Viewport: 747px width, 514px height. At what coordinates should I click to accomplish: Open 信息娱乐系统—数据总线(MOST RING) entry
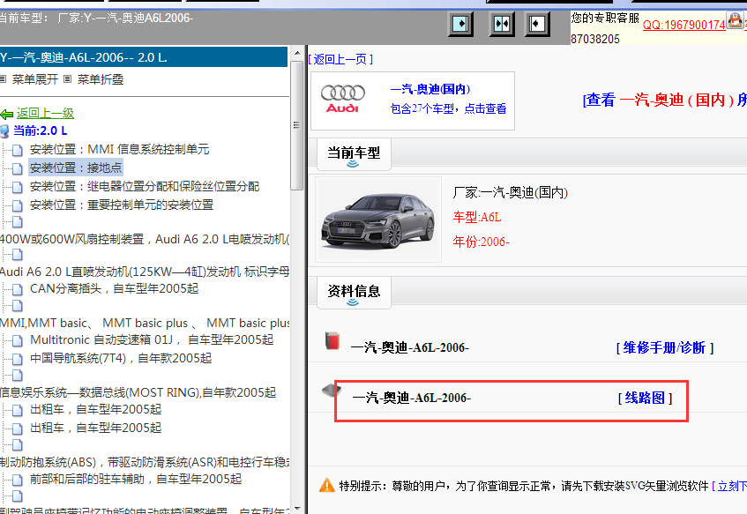point(138,392)
